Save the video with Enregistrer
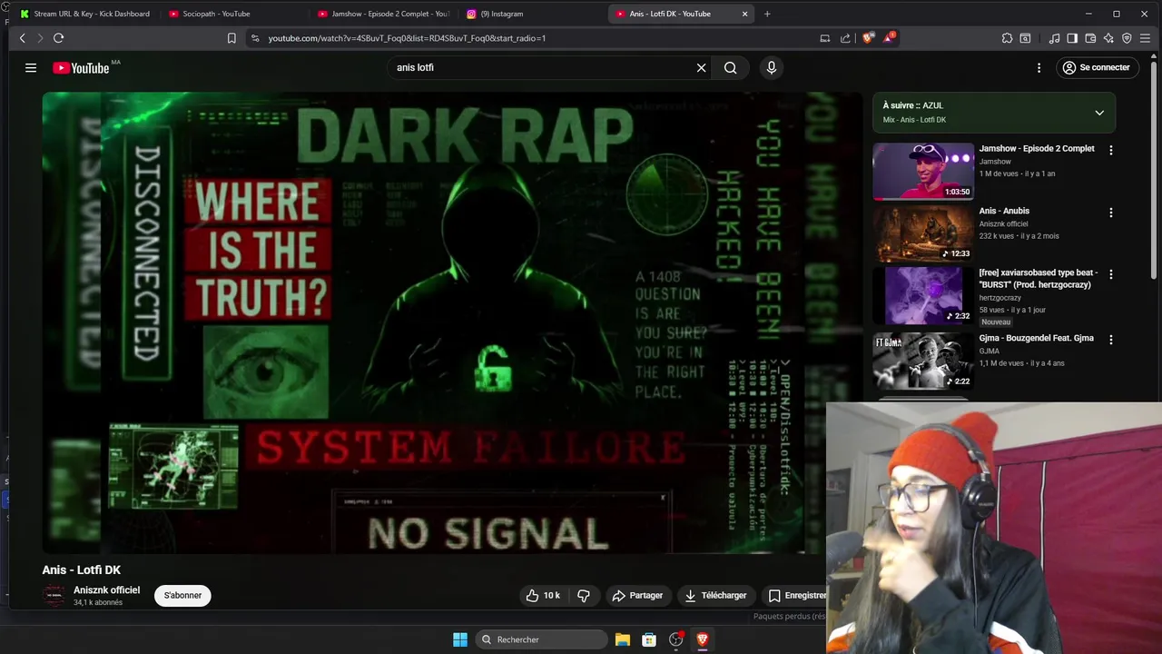The width and height of the screenshot is (1162, 654). [794, 595]
